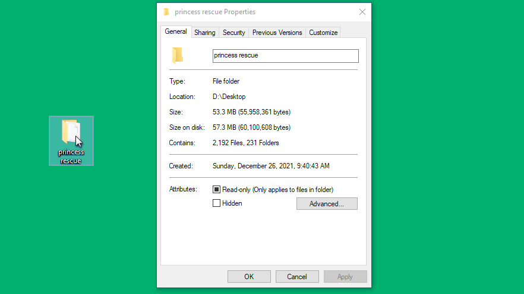
Task: Enable the Hidden attribute checkbox
Action: [x=217, y=203]
